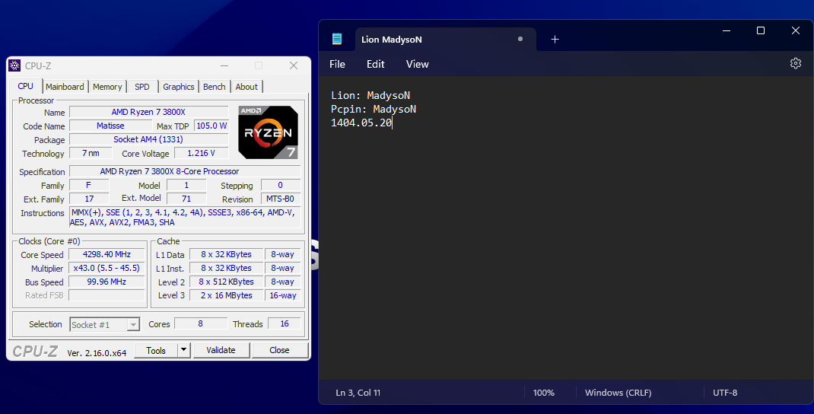Click the Name field AMD Ryzen 7 3800X
This screenshot has height=414, width=814.
click(x=148, y=112)
